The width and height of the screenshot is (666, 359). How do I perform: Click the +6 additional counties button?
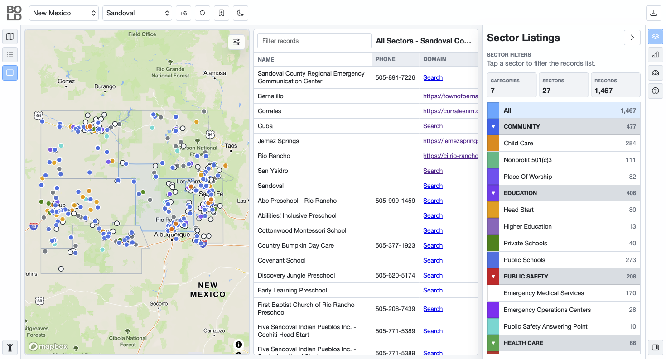tap(183, 13)
